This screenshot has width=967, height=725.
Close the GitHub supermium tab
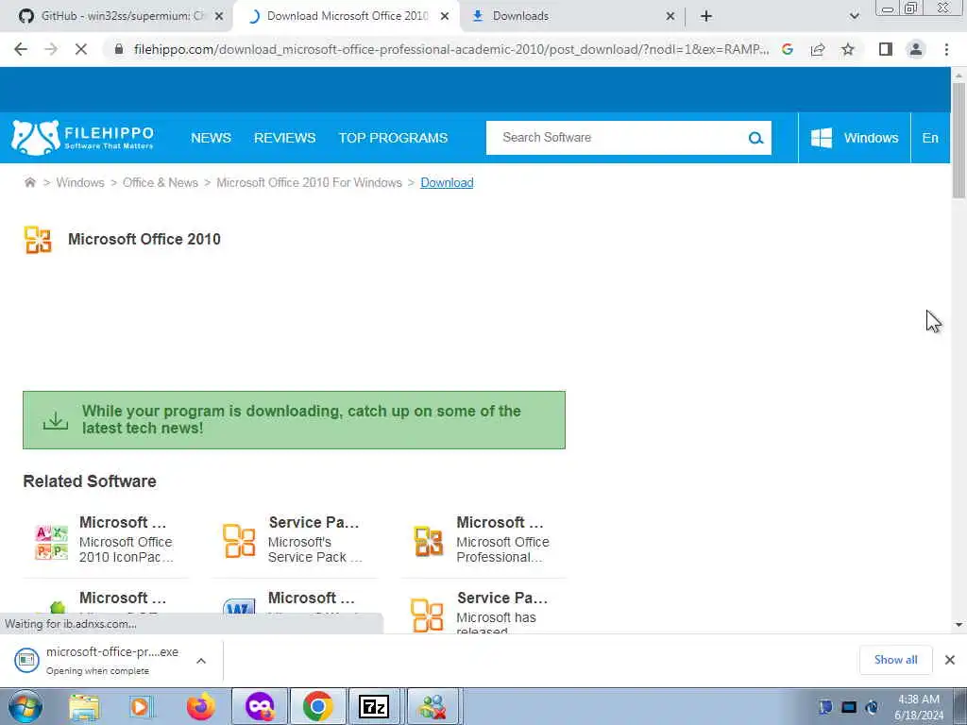(219, 16)
